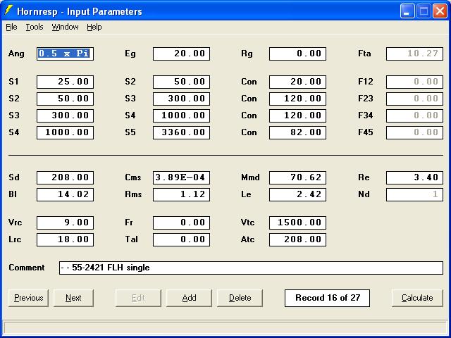Click the F12 field

tap(414, 82)
